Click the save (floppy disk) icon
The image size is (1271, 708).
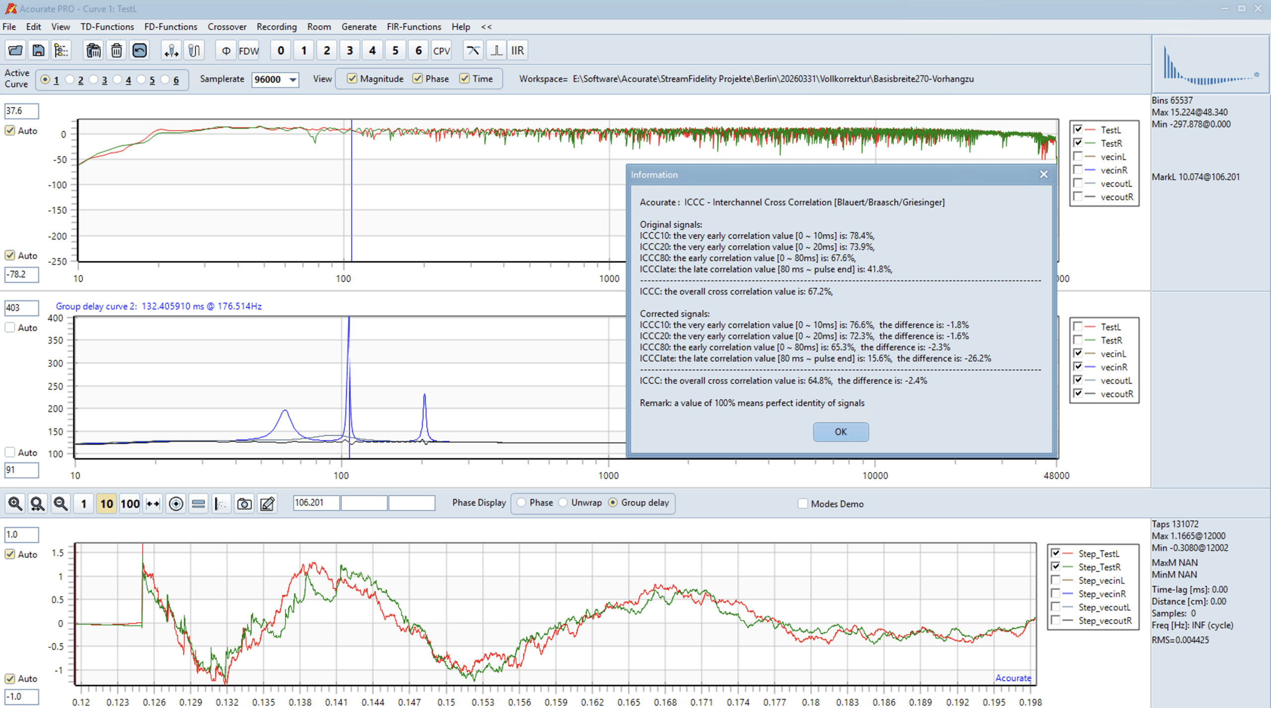(x=38, y=51)
